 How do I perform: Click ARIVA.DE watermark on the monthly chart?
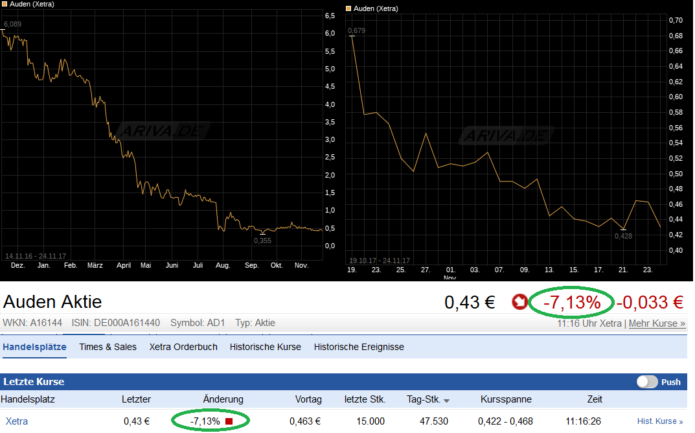click(506, 135)
